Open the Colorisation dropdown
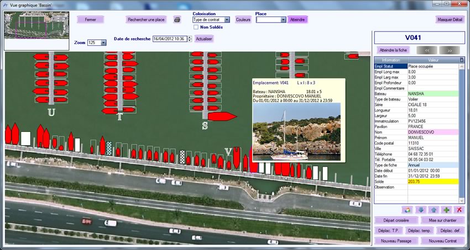 [227, 20]
